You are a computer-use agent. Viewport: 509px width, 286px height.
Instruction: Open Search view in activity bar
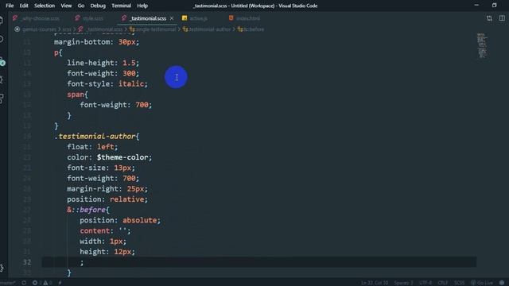(x=2, y=39)
